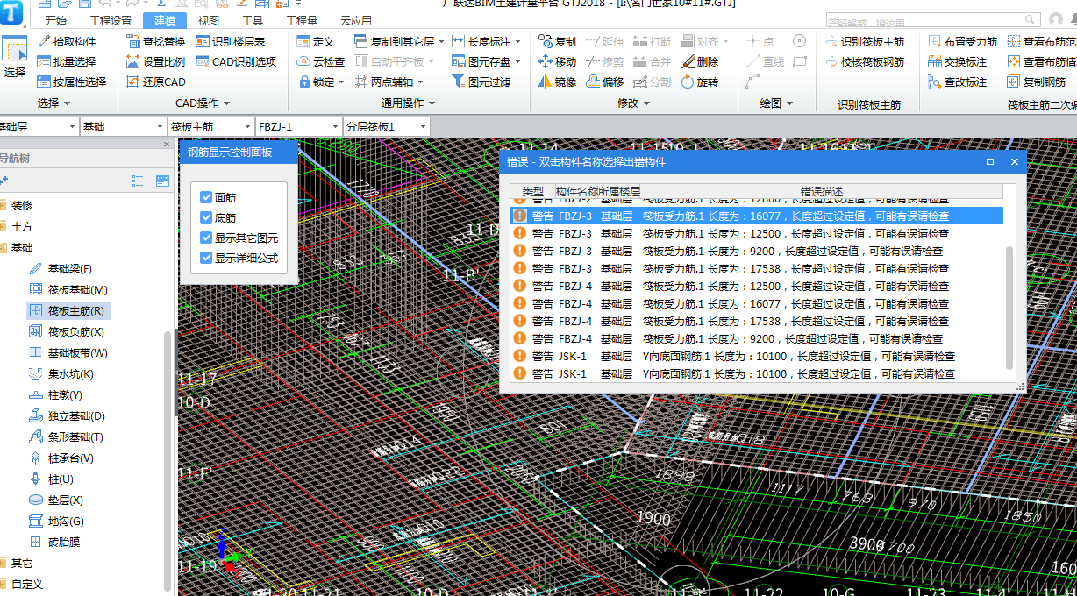Maximize the 错误 error dialog
Viewport: 1077px width, 596px height.
[x=990, y=161]
